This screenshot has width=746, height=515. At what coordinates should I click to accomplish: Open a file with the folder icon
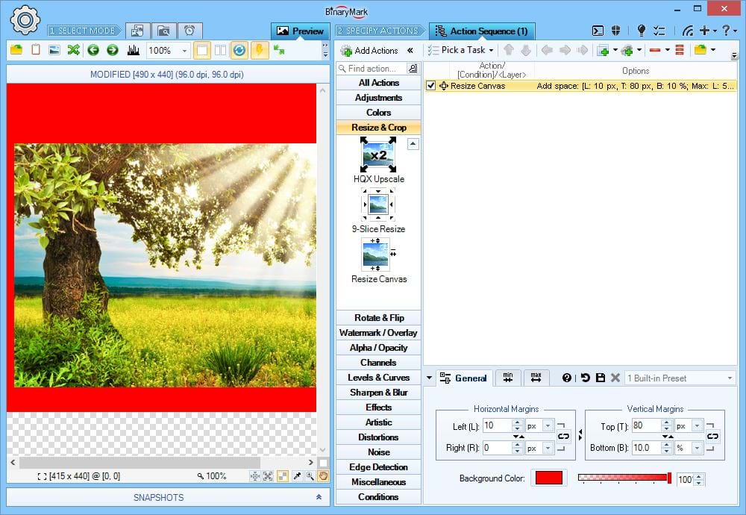(15, 51)
